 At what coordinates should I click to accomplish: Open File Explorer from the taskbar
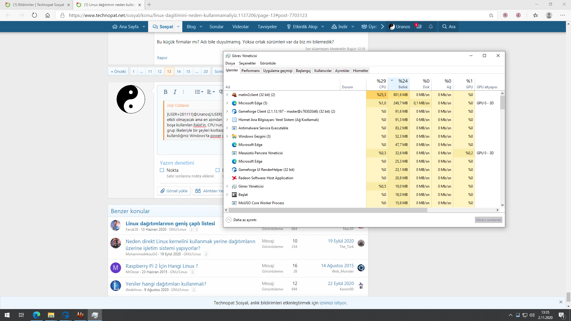(x=51, y=315)
